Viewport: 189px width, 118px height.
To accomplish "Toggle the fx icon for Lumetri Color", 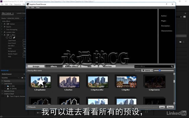I will click(x=5, y=32).
